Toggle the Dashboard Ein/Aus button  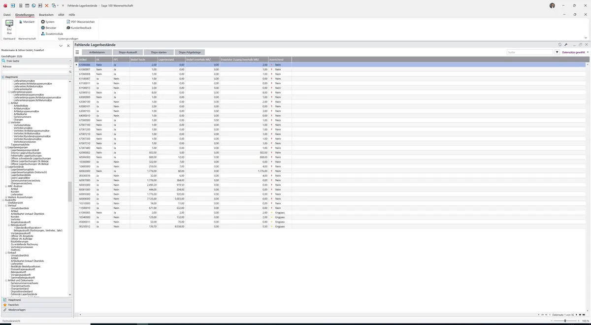(x=9, y=28)
